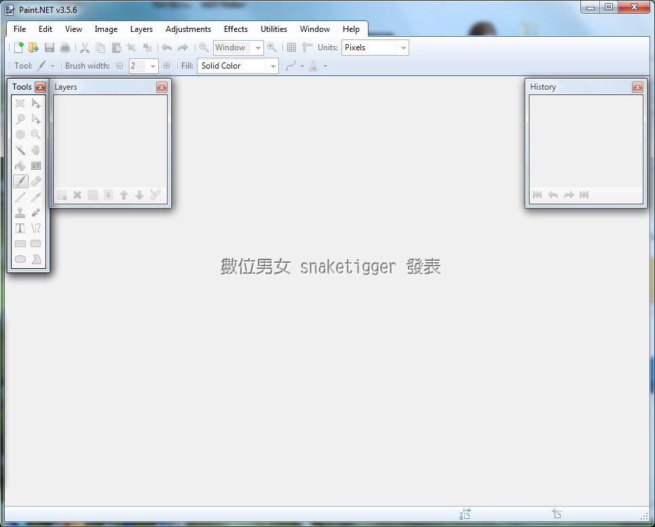Viewport: 655px width, 527px height.
Task: Select the Paintbrush tool
Action: point(20,181)
